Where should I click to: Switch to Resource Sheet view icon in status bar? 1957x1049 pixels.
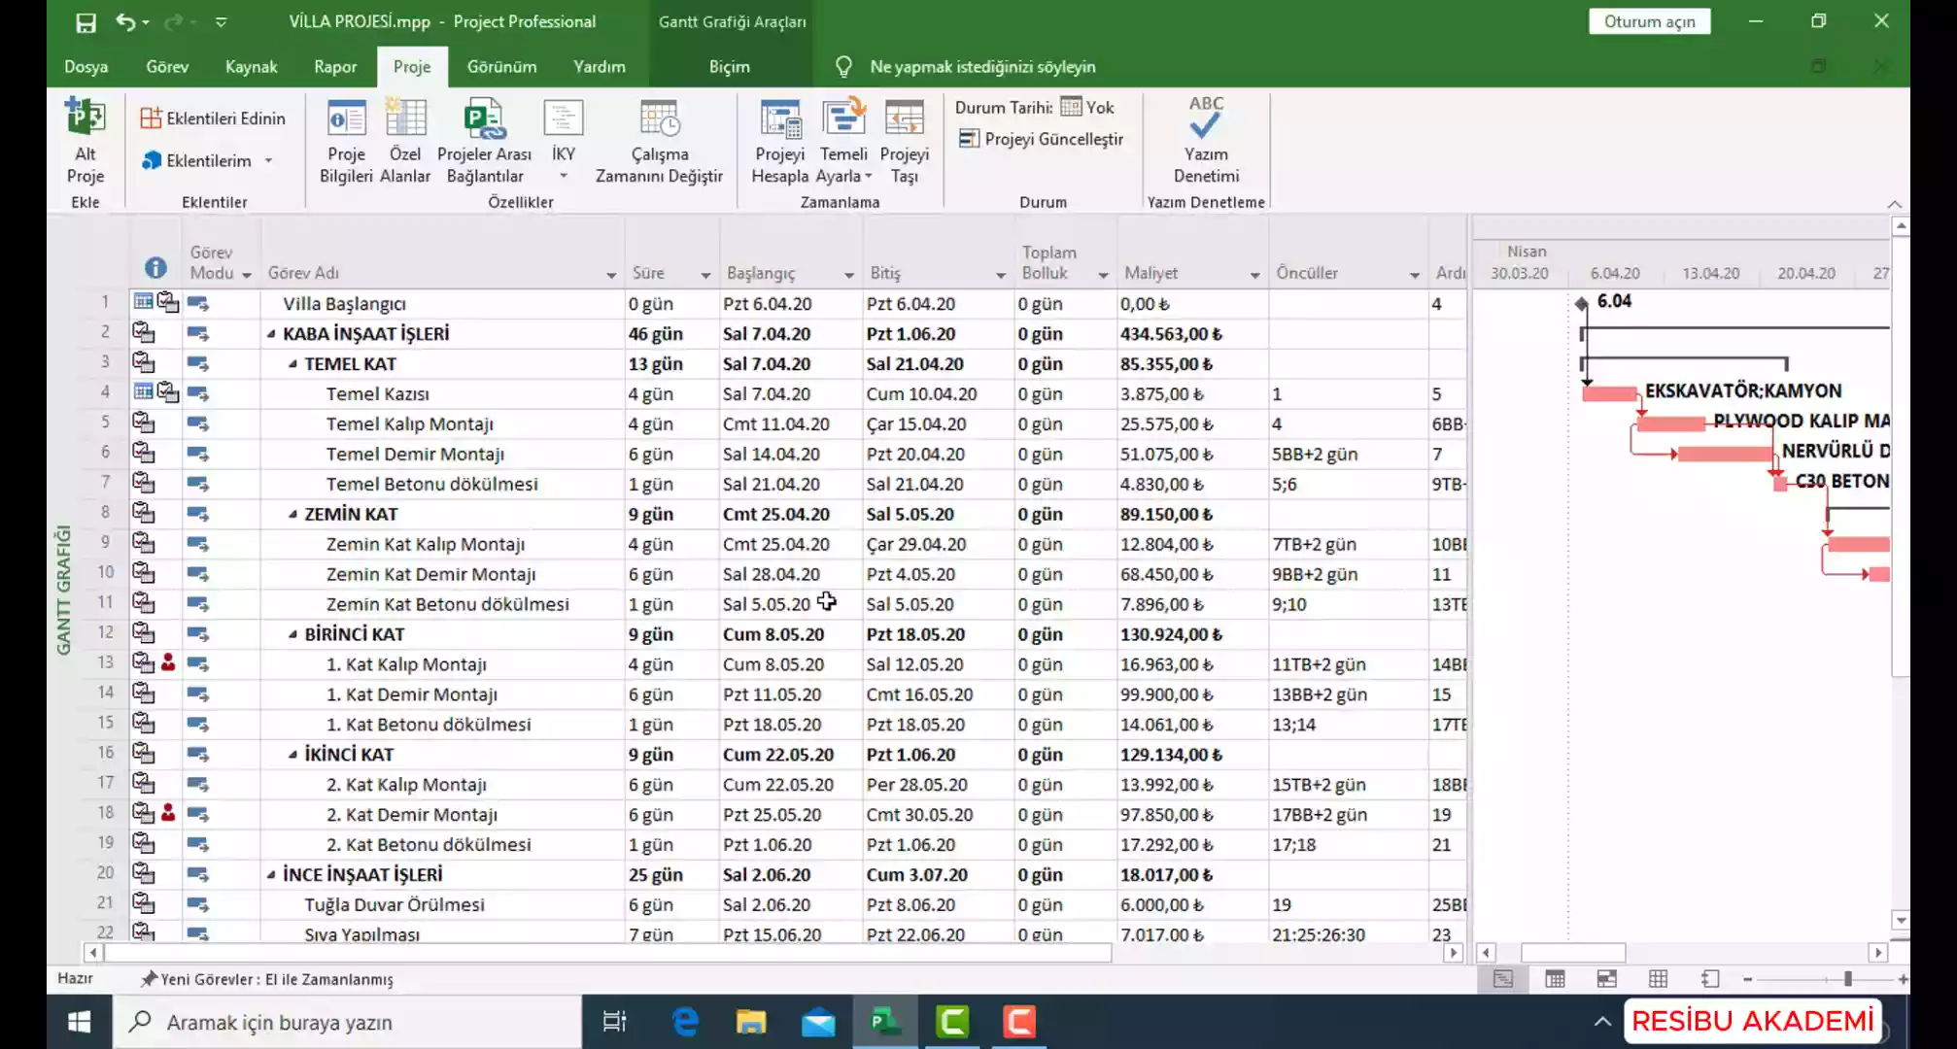pos(1658,979)
